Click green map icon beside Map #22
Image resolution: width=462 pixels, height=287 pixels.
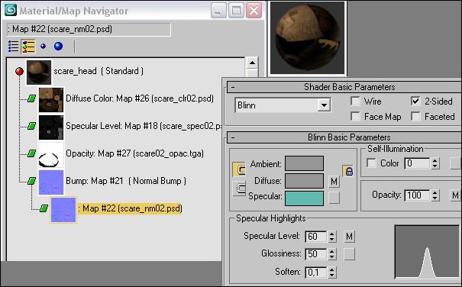click(x=44, y=208)
